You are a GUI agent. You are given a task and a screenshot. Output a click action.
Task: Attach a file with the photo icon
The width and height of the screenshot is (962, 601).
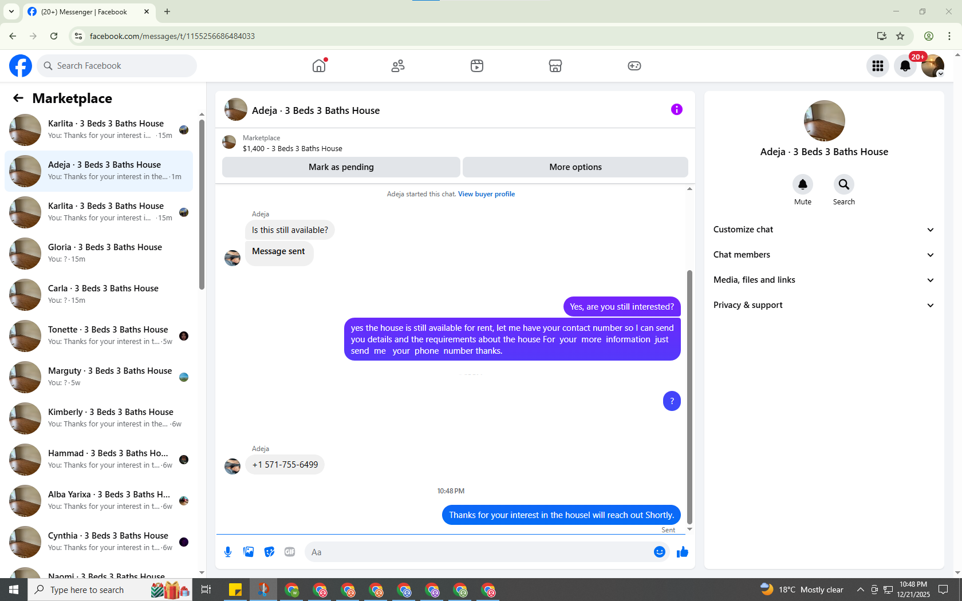pyautogui.click(x=249, y=552)
